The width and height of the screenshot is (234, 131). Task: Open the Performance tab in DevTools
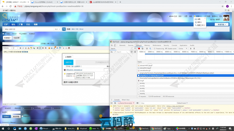coord(157,45)
